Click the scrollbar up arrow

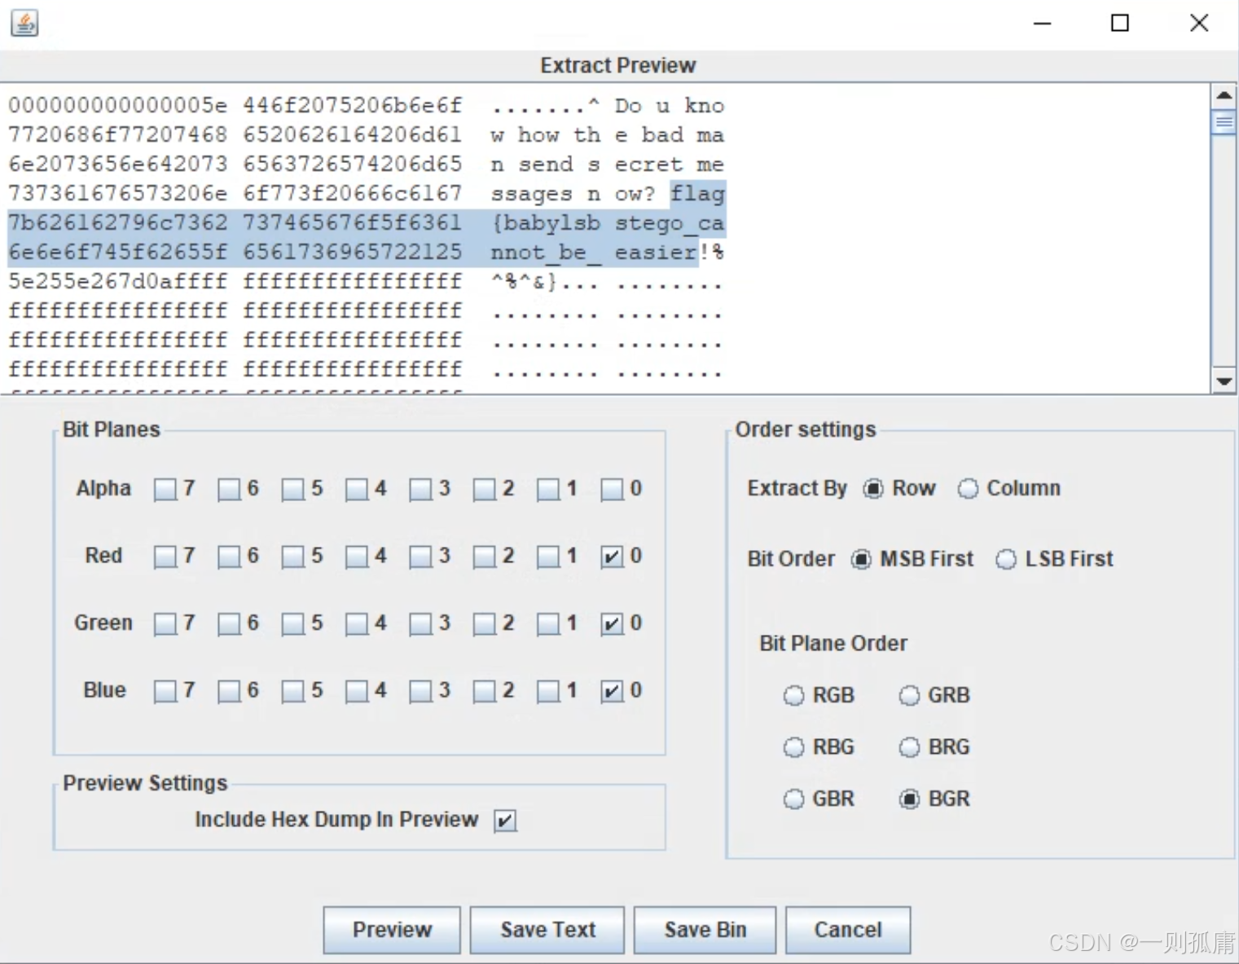pos(1224,95)
